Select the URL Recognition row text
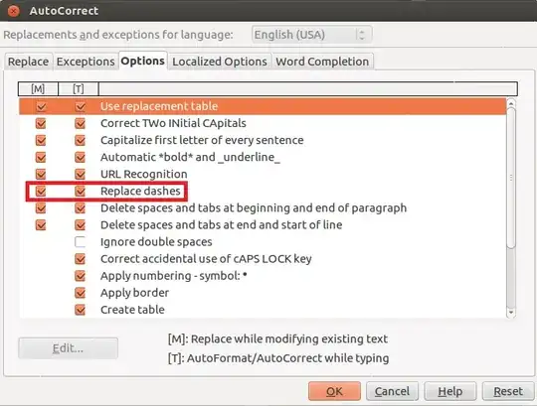This screenshot has height=406, width=537. [144, 174]
